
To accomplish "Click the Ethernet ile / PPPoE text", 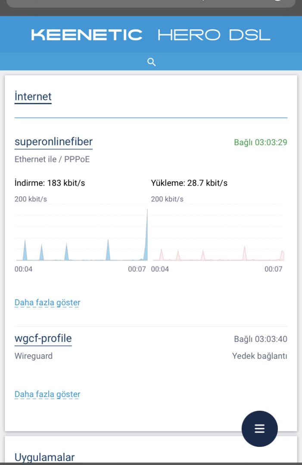I will (52, 159).
